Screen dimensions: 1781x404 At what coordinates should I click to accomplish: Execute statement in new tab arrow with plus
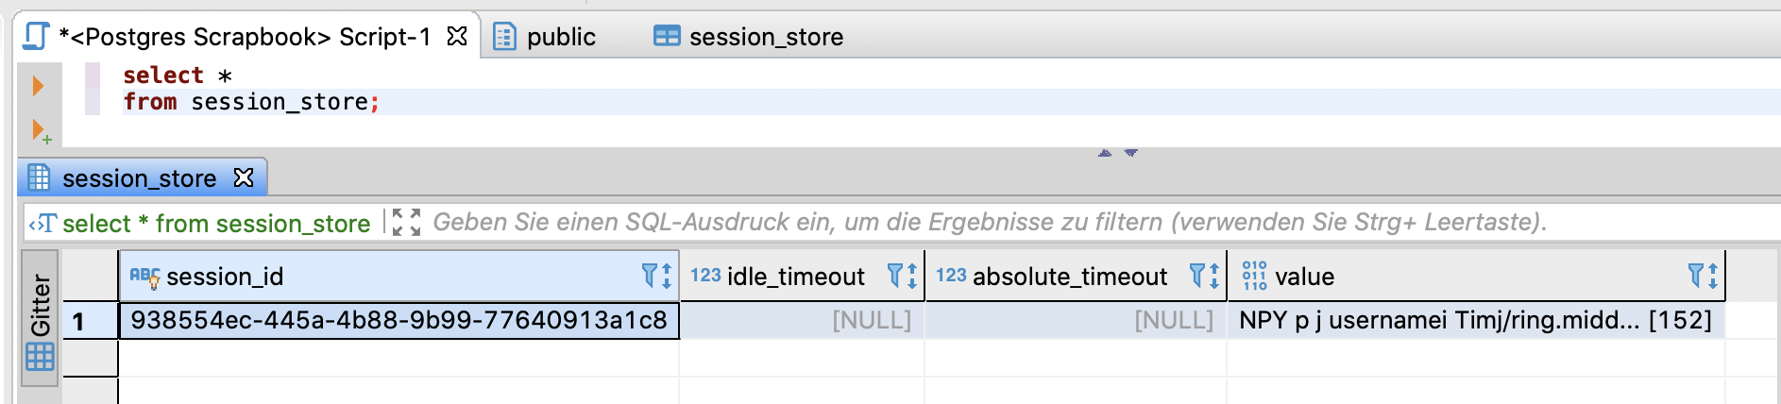tap(41, 131)
